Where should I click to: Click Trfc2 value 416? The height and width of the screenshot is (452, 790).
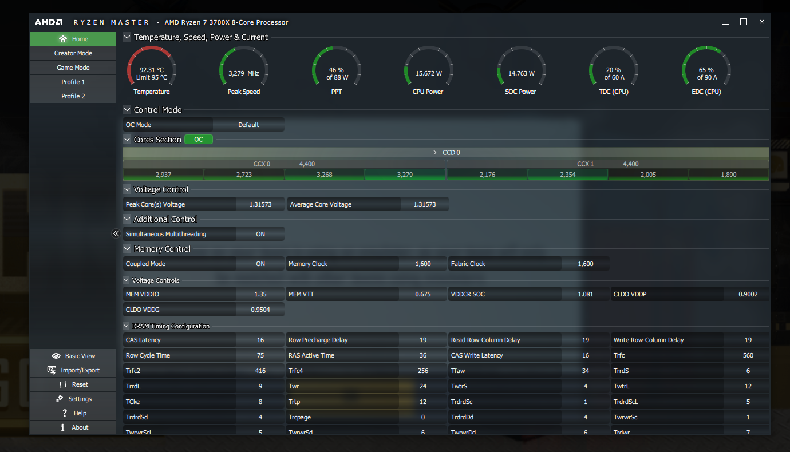point(260,371)
